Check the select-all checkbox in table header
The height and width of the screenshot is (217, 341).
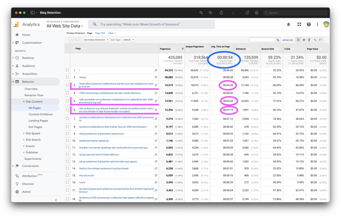point(68,49)
